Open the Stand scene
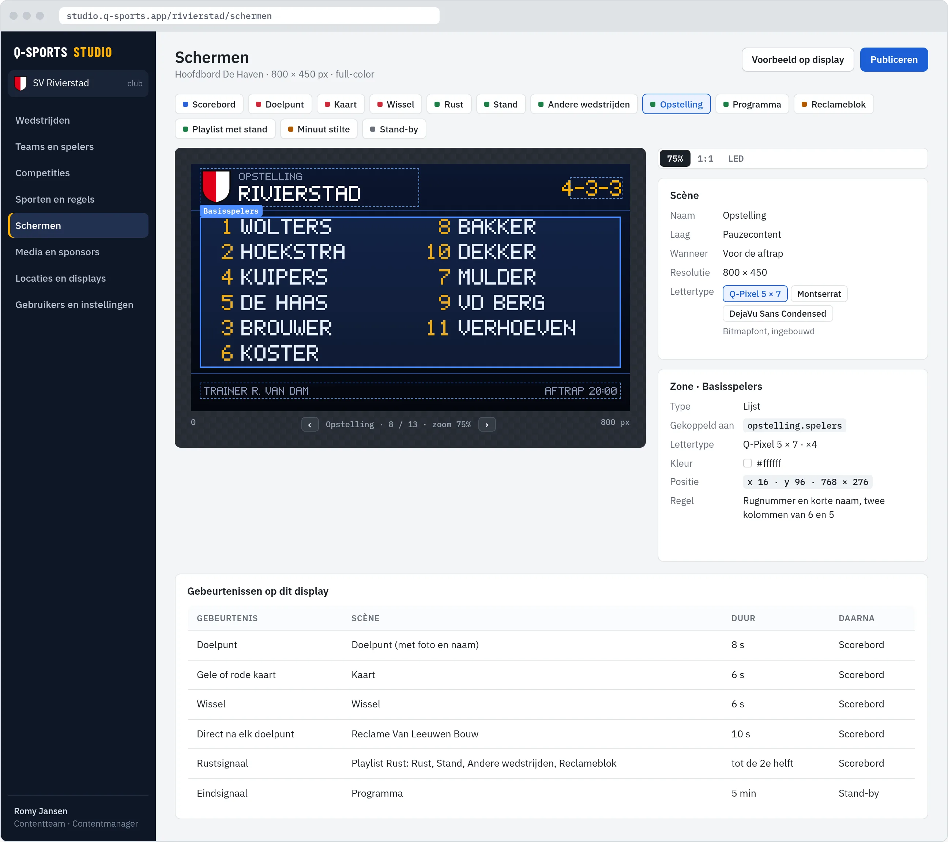948x842 pixels. (500, 104)
